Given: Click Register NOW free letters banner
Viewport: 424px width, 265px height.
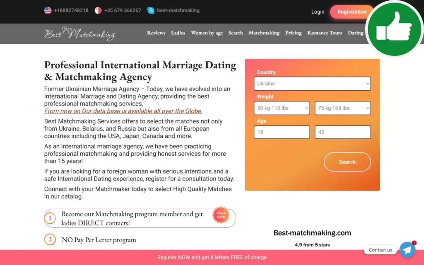Looking at the screenshot, I should pyautogui.click(x=212, y=258).
